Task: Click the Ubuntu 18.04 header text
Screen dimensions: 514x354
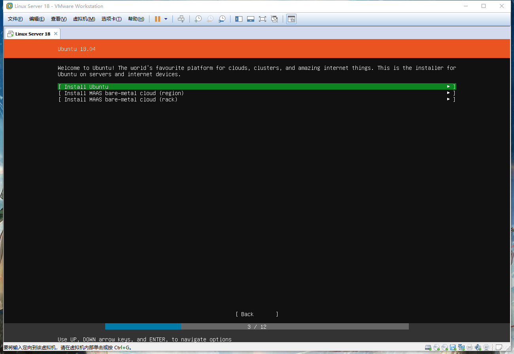Action: pos(77,49)
